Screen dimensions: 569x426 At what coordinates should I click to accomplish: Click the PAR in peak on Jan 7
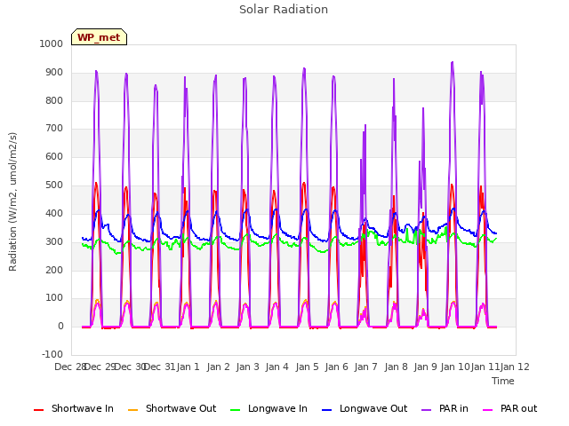pyautogui.click(x=365, y=125)
